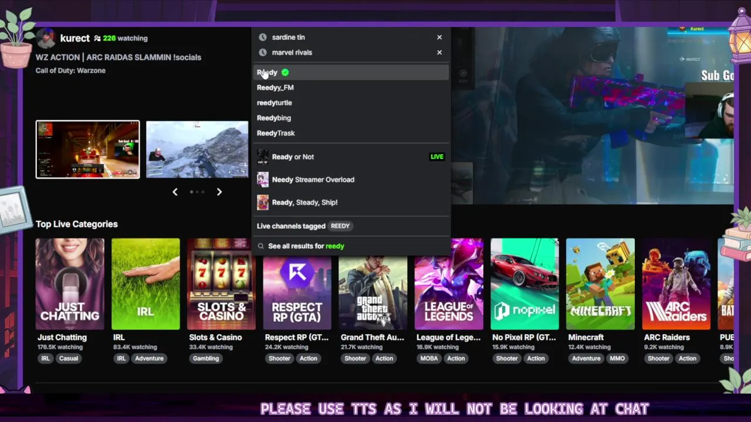Click the LIVE badge on Ready or Not
The width and height of the screenshot is (751, 422).
pos(437,156)
